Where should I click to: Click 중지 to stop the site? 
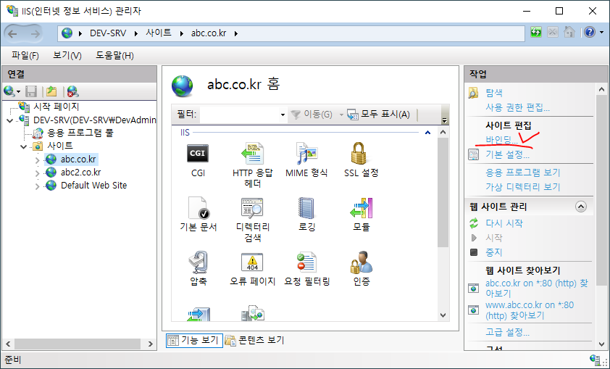(x=493, y=252)
